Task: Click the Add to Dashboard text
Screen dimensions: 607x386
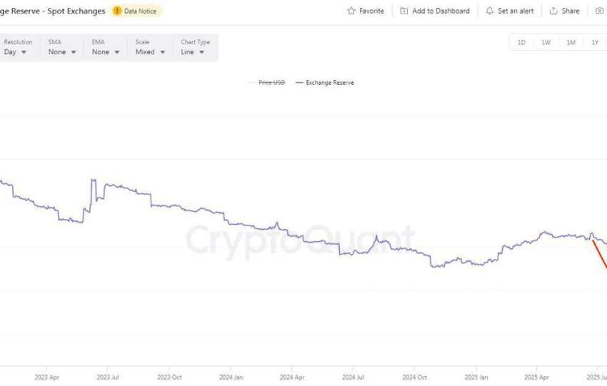Action: [x=441, y=11]
